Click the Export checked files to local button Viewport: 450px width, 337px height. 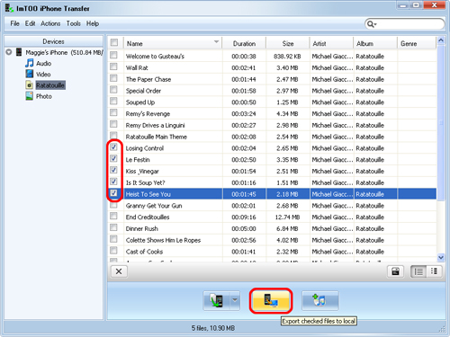coord(271,300)
